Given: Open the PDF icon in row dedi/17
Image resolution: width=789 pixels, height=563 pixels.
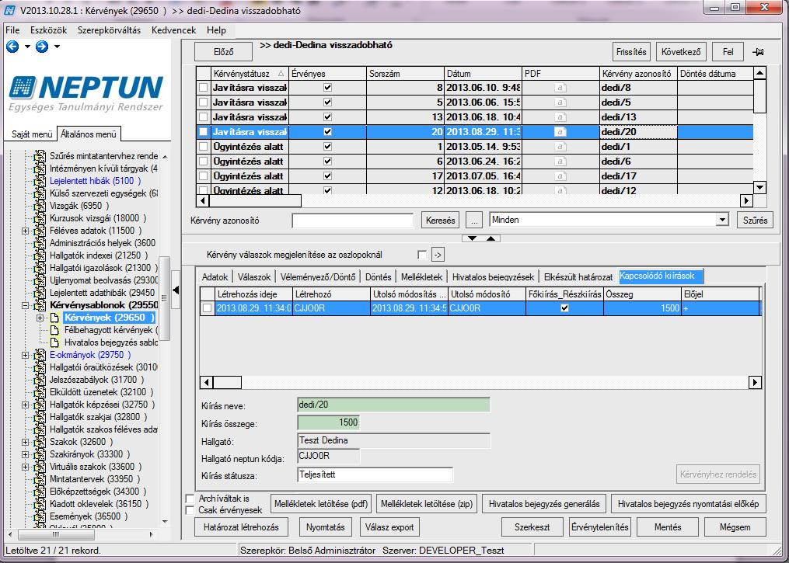Looking at the screenshot, I should coord(560,176).
